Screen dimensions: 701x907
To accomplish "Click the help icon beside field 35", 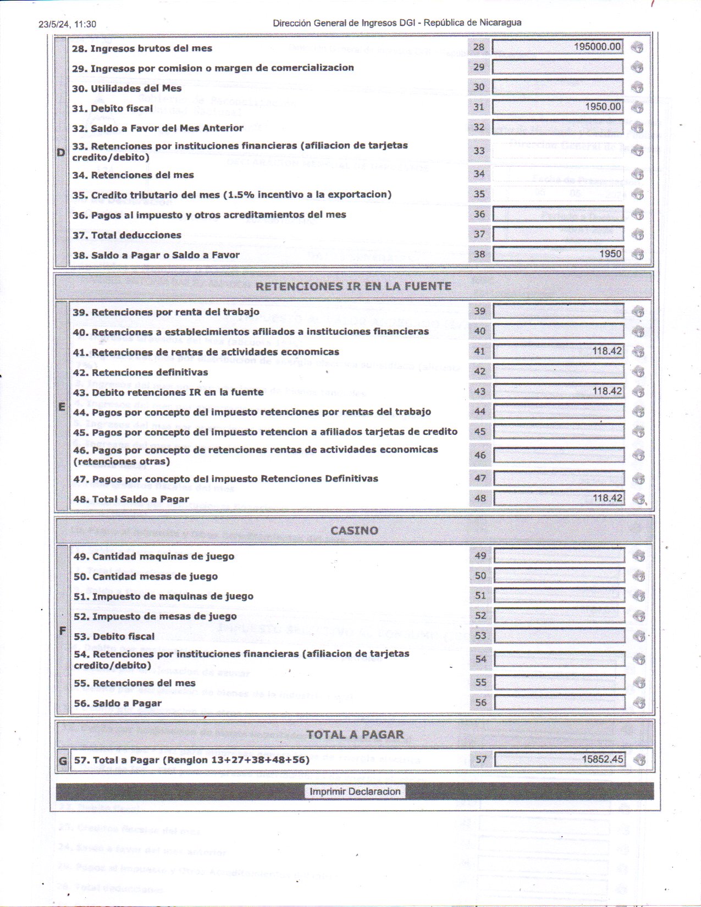I will coord(637,194).
